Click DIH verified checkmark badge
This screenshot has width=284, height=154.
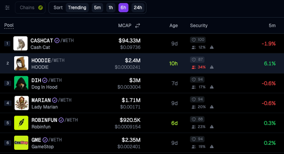pos(45,80)
